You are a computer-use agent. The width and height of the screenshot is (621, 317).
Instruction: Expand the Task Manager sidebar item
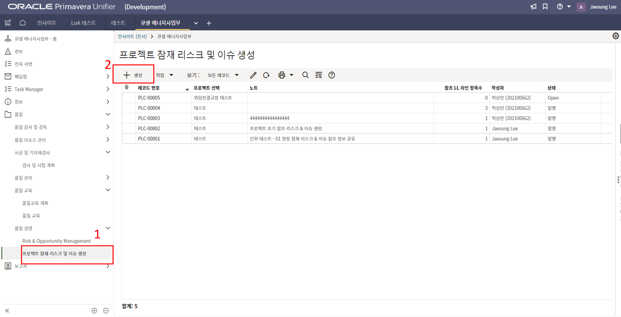pyautogui.click(x=108, y=89)
